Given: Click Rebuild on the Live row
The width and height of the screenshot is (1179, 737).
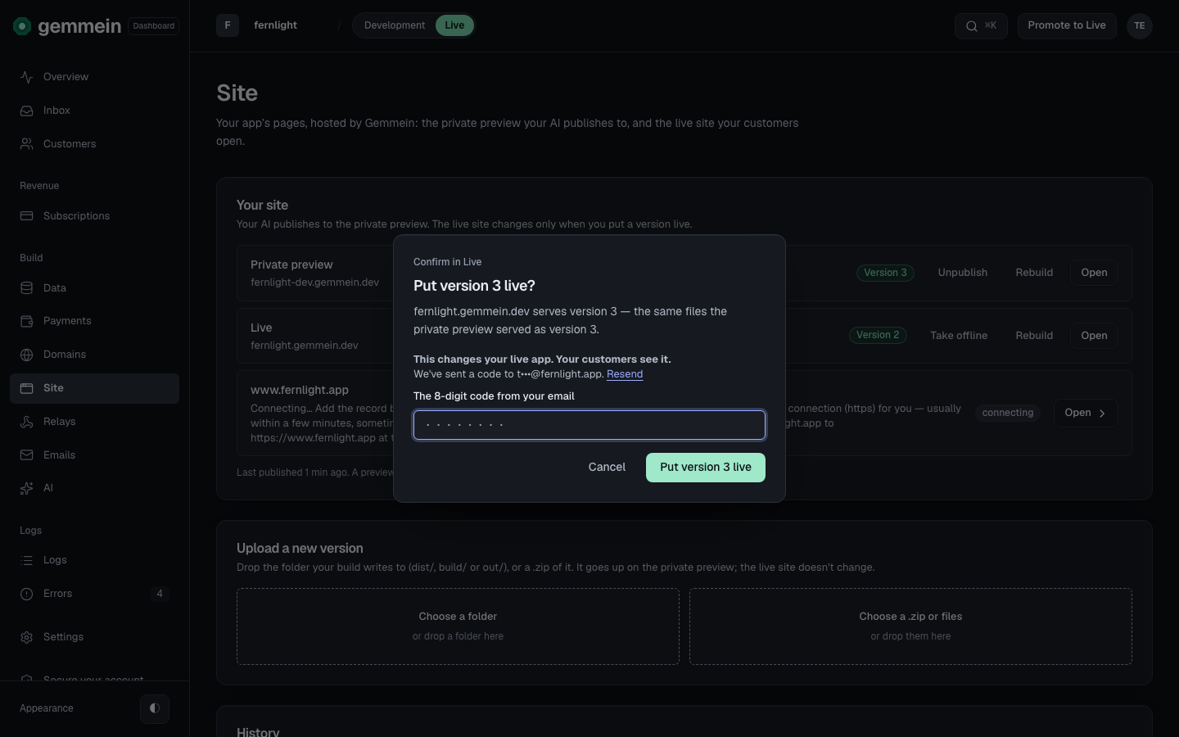Looking at the screenshot, I should [x=1034, y=336].
